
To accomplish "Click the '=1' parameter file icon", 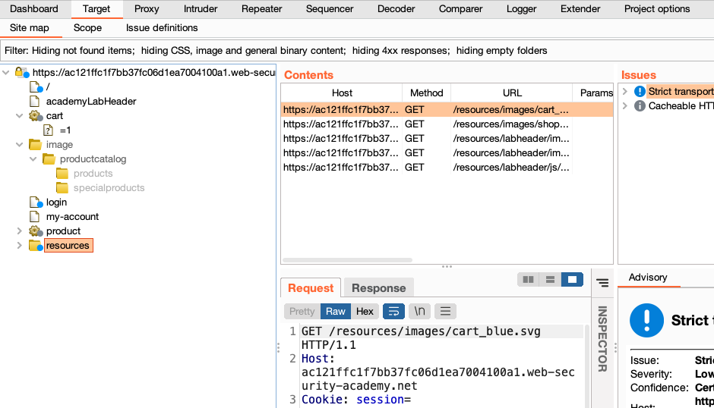I will coord(49,130).
